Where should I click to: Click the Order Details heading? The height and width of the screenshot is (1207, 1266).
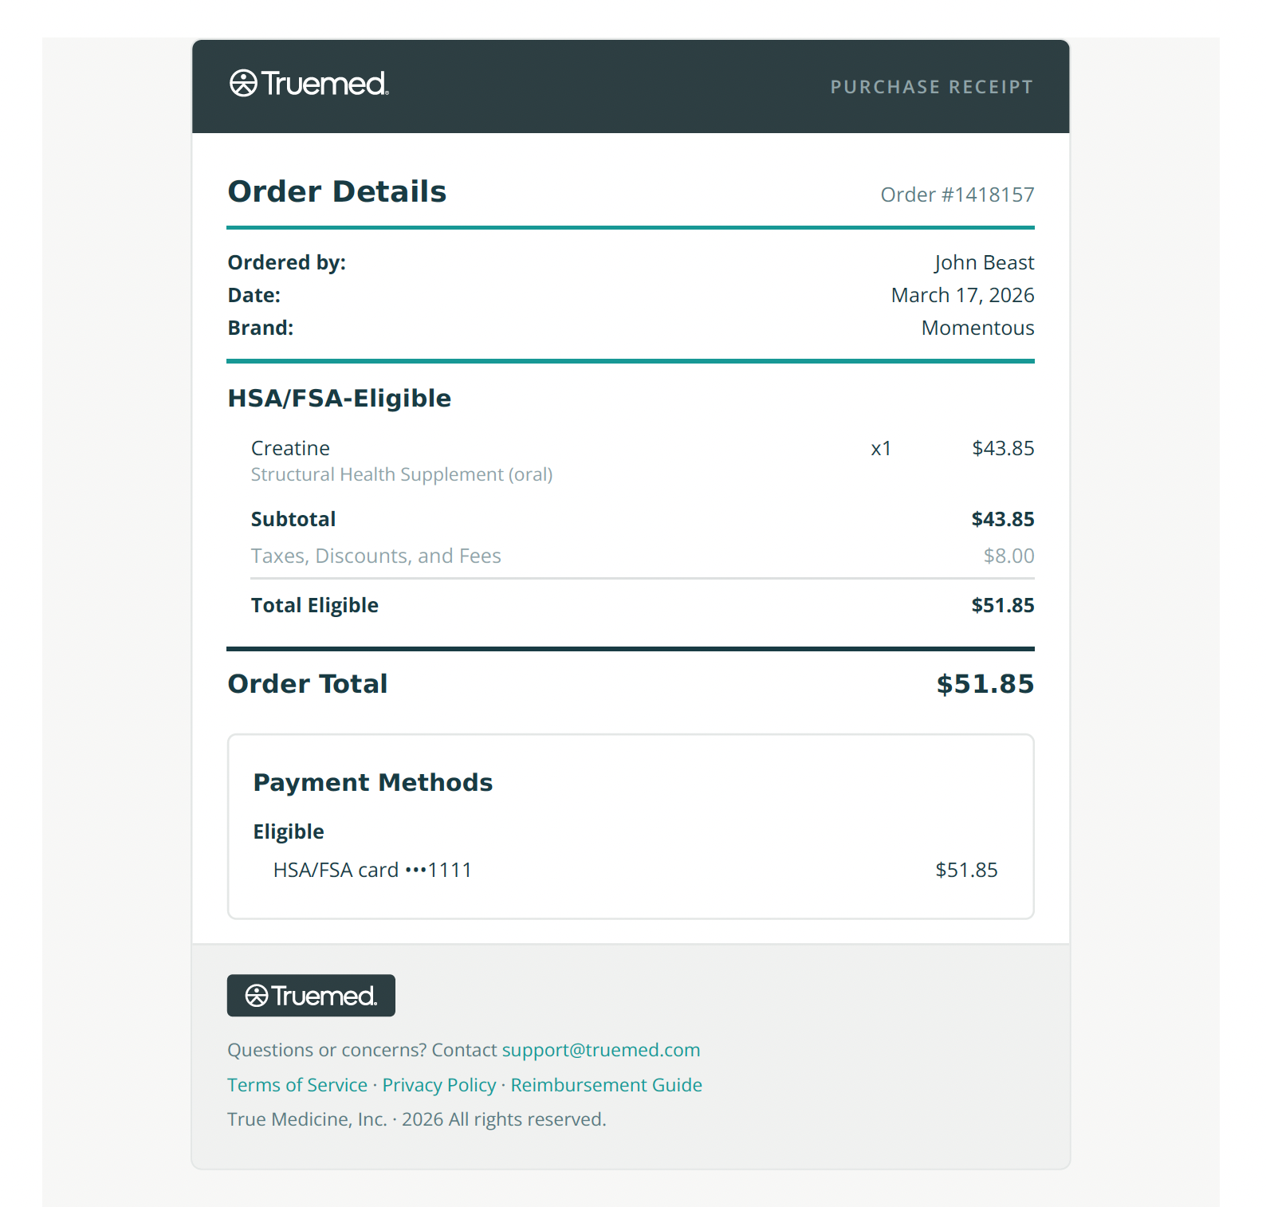click(337, 191)
